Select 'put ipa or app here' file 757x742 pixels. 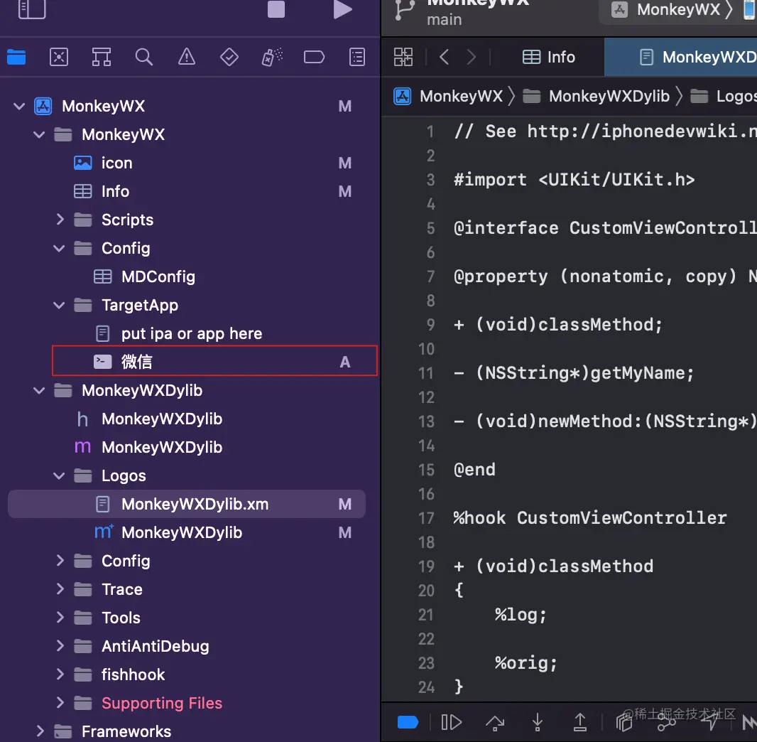pos(186,334)
